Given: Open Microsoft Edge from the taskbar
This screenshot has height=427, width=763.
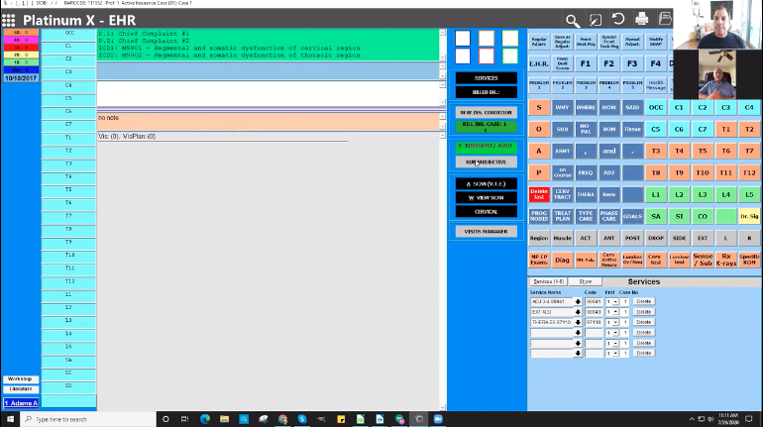Looking at the screenshot, I should [205, 419].
